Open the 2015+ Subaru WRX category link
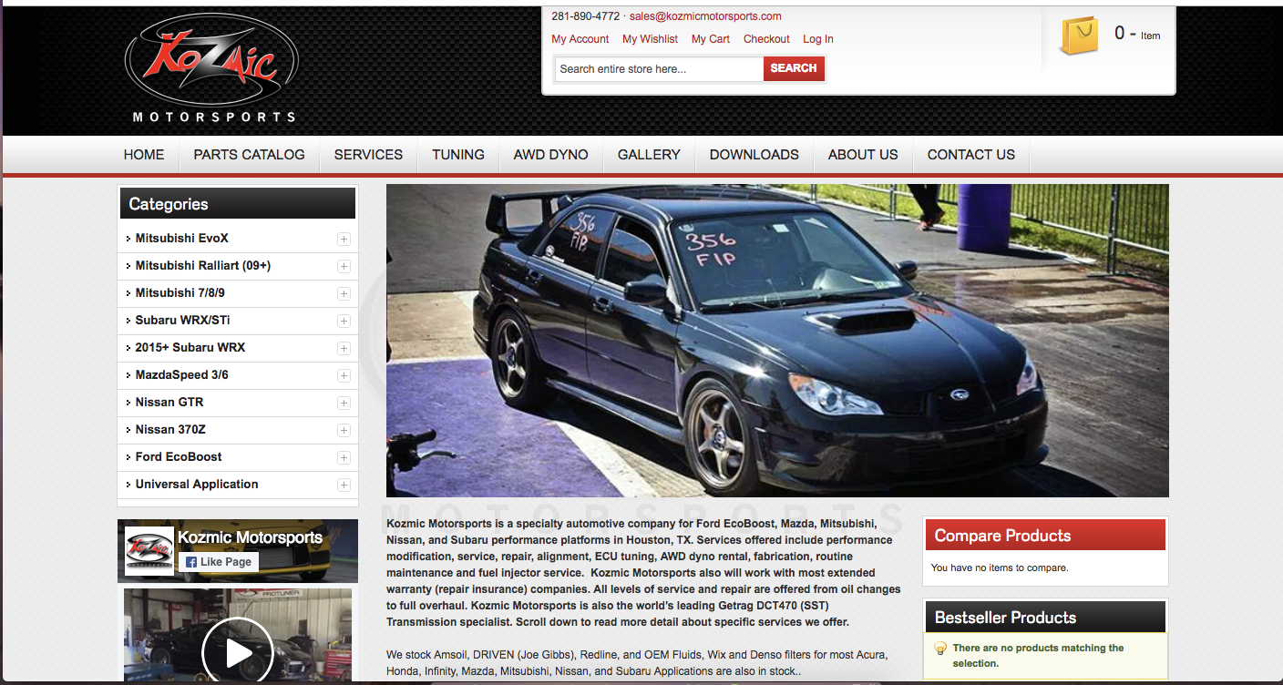The image size is (1283, 685). pos(190,348)
